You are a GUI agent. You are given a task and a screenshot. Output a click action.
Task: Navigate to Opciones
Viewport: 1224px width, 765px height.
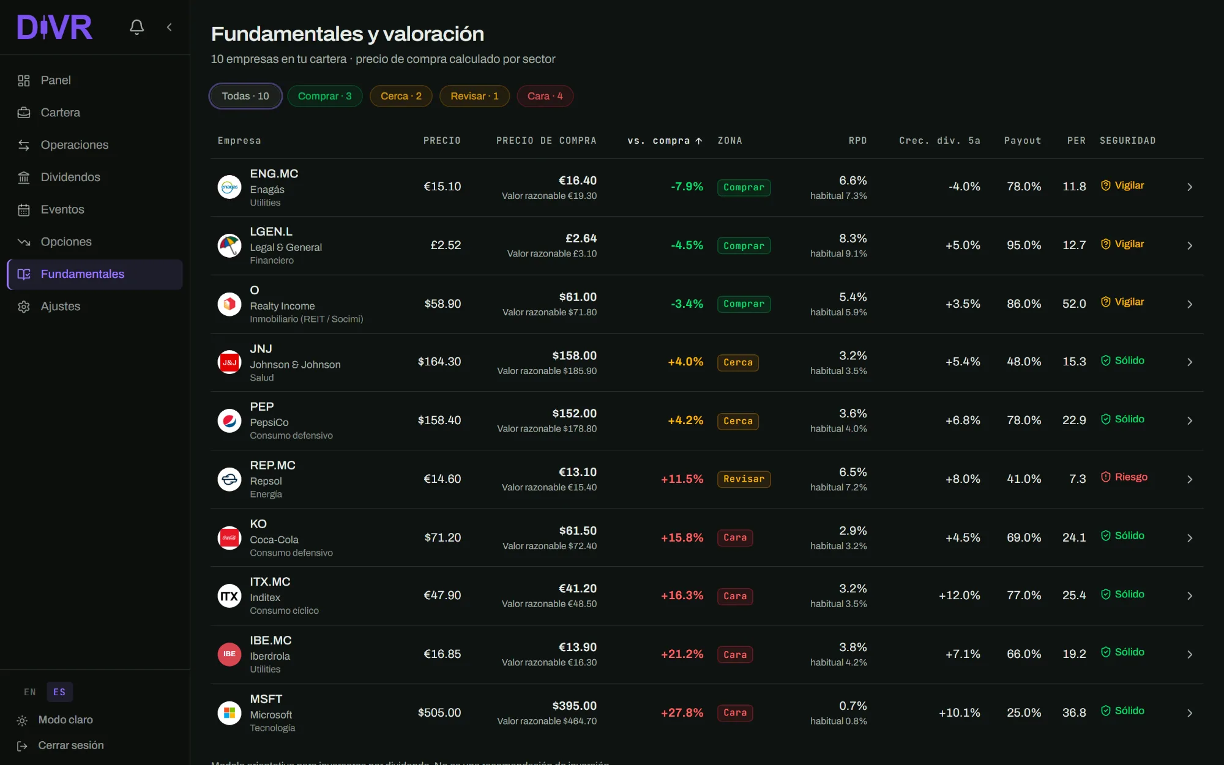click(95, 242)
